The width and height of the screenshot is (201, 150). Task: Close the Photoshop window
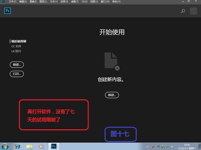point(196,1)
